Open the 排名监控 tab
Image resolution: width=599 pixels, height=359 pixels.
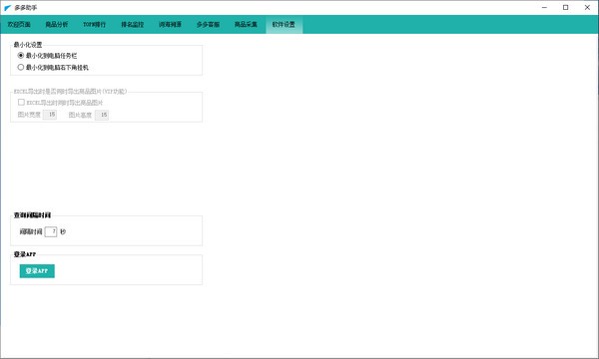coord(132,24)
